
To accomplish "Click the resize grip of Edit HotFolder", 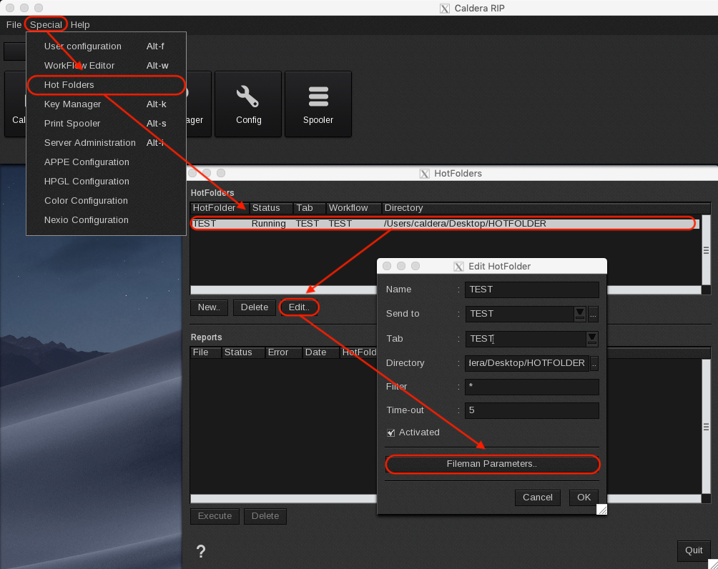I will point(601,509).
